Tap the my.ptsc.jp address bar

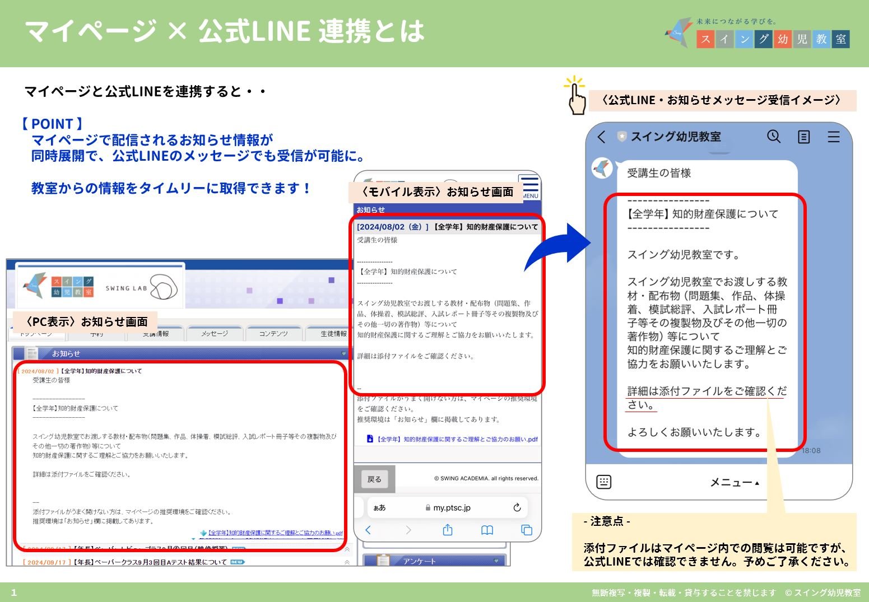point(448,507)
